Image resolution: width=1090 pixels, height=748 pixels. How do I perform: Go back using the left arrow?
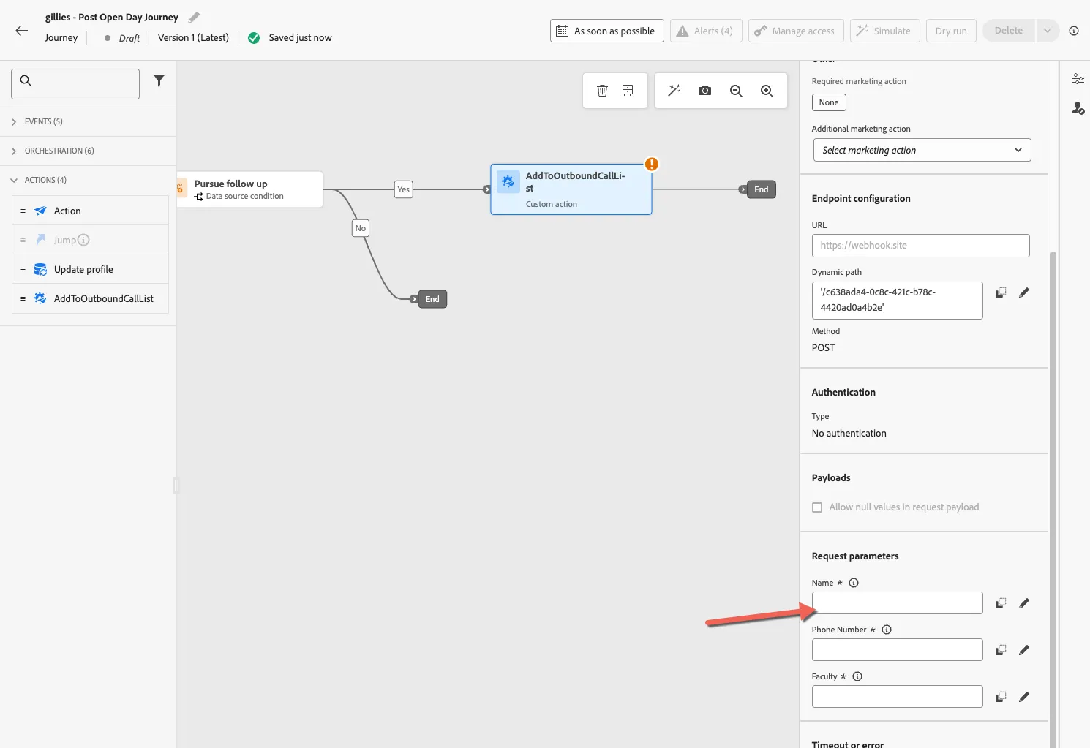22,31
